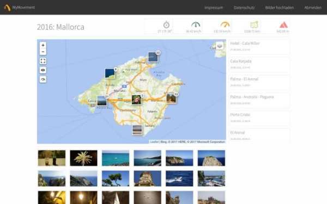Open the cliffs with bright sky thumbnail
Screen dimensions: 327x204
(x=52, y=178)
